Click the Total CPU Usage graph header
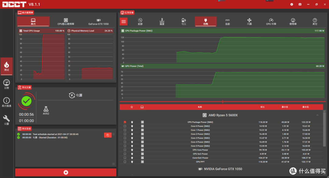The image size is (329, 178). [x=41, y=31]
